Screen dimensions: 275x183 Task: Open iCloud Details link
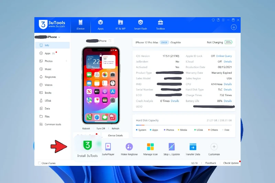pos(228,62)
